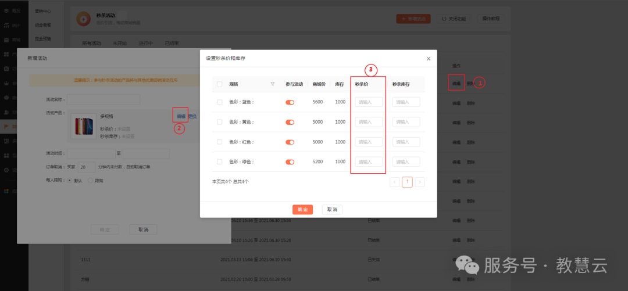The image size is (628, 291).
Task: Click the next page arrow in pagination
Action: [420, 182]
